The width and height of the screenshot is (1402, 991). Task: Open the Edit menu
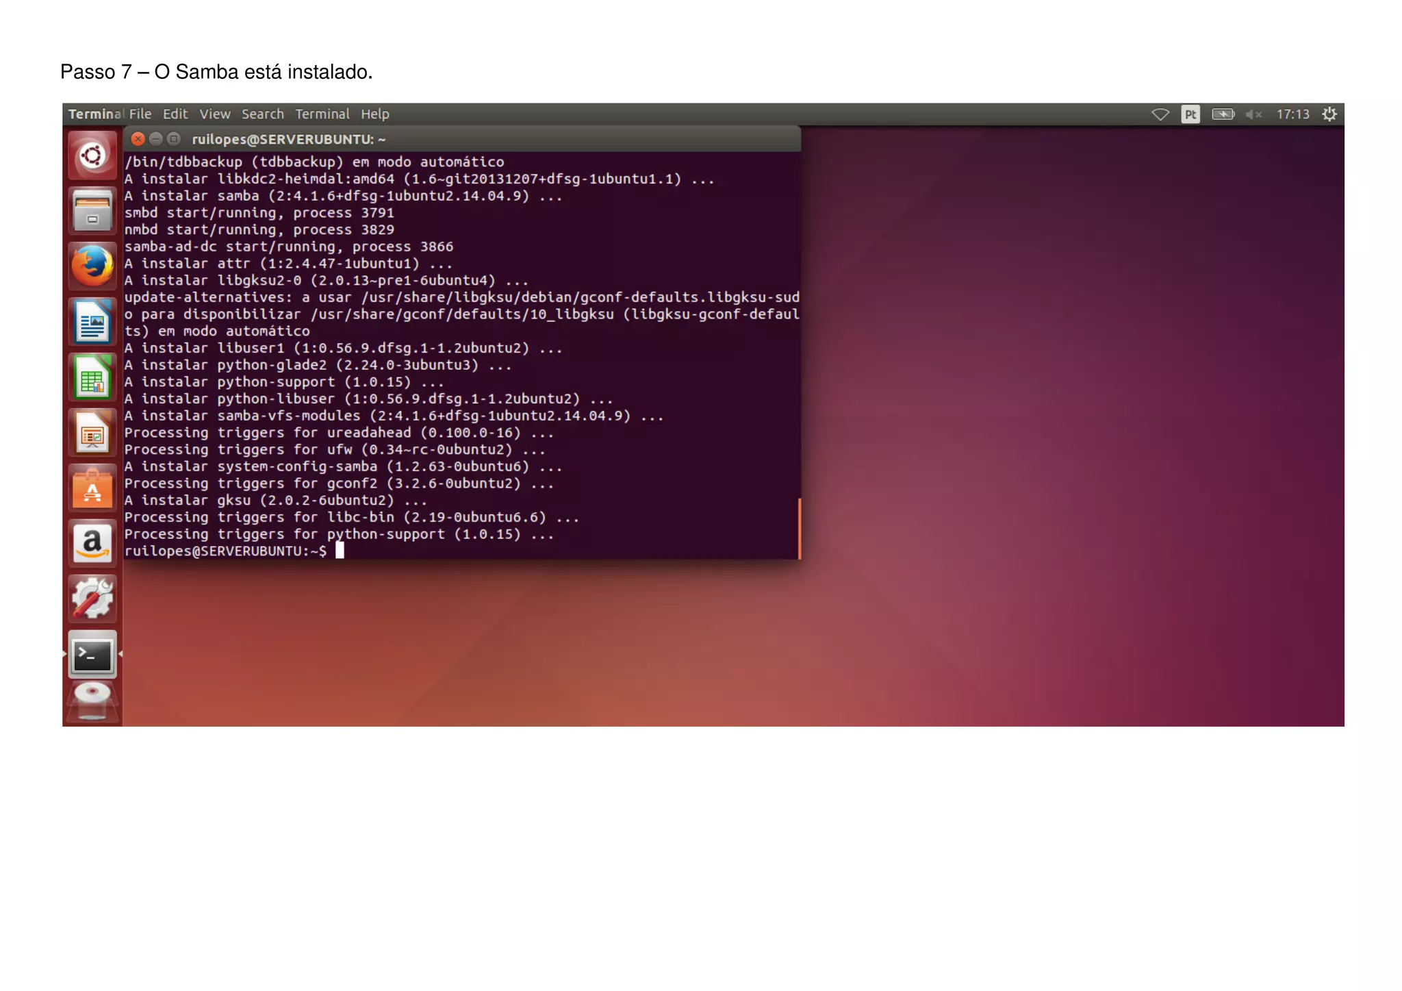(x=175, y=114)
